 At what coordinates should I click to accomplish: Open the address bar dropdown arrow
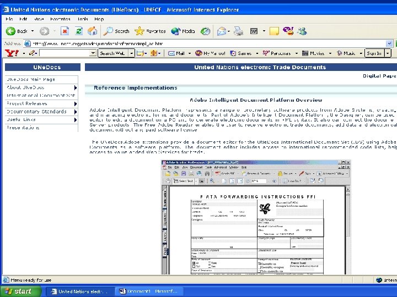point(389,43)
